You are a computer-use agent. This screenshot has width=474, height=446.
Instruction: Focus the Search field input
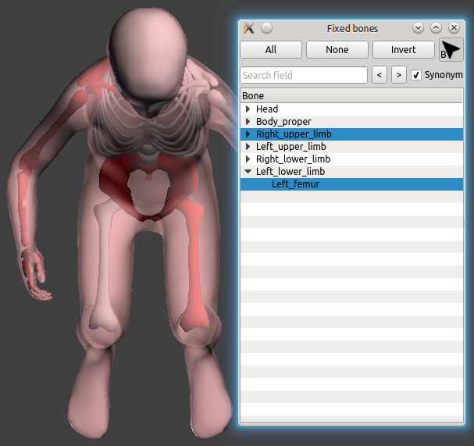coord(304,75)
